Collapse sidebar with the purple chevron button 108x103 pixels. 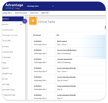[25, 21]
